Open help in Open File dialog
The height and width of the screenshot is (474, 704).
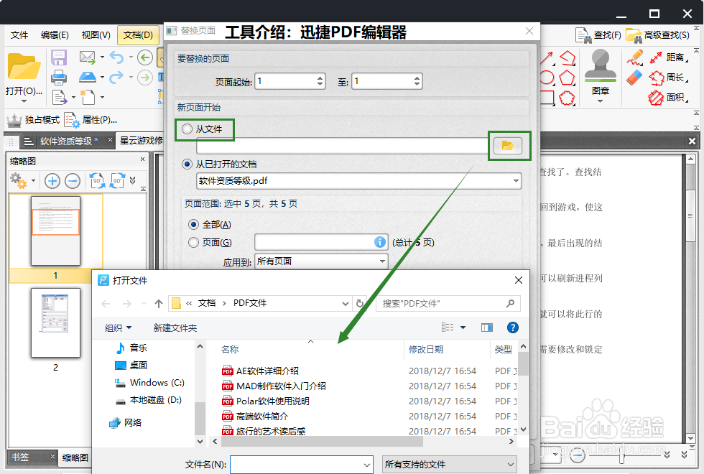[513, 327]
